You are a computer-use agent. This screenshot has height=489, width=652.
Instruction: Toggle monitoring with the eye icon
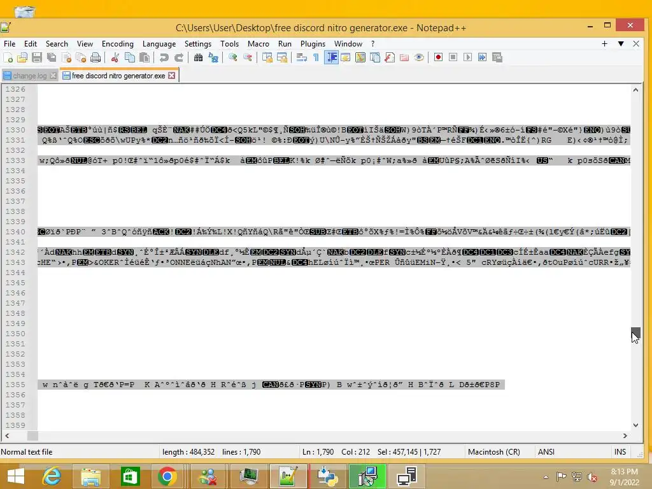click(x=419, y=57)
